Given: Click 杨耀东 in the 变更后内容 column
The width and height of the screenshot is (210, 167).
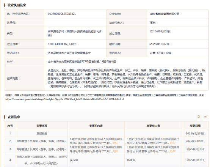Looking at the screenshot, I should pyautogui.click(x=131, y=160).
